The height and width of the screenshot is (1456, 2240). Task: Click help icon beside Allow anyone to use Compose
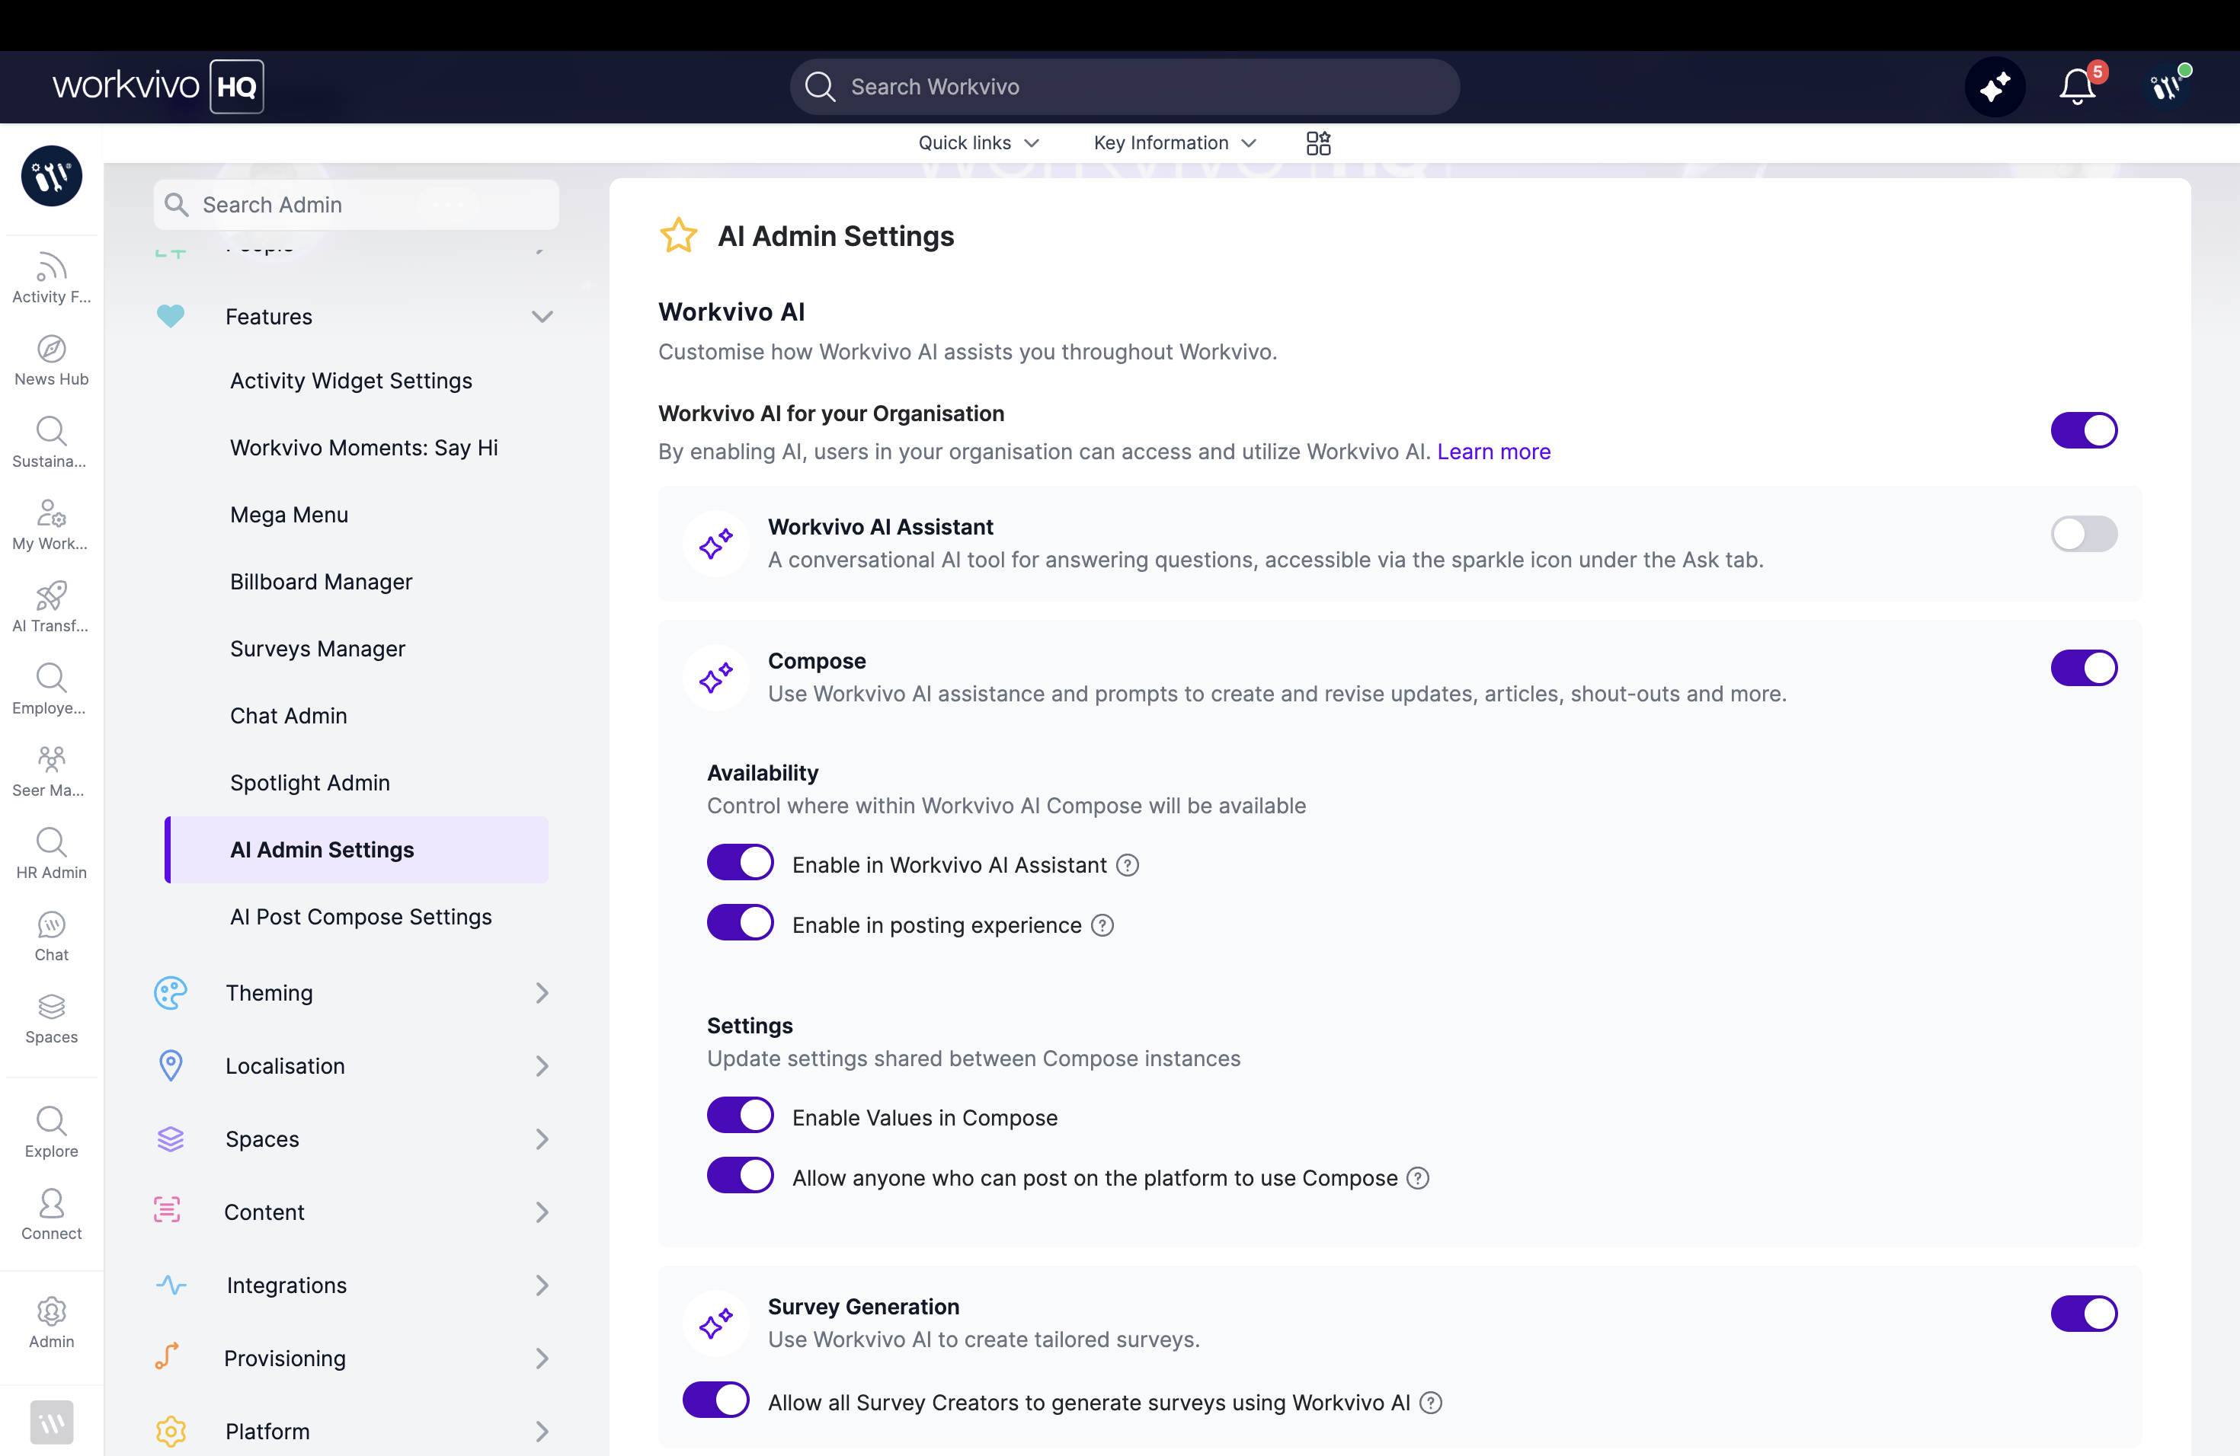tap(1417, 1179)
